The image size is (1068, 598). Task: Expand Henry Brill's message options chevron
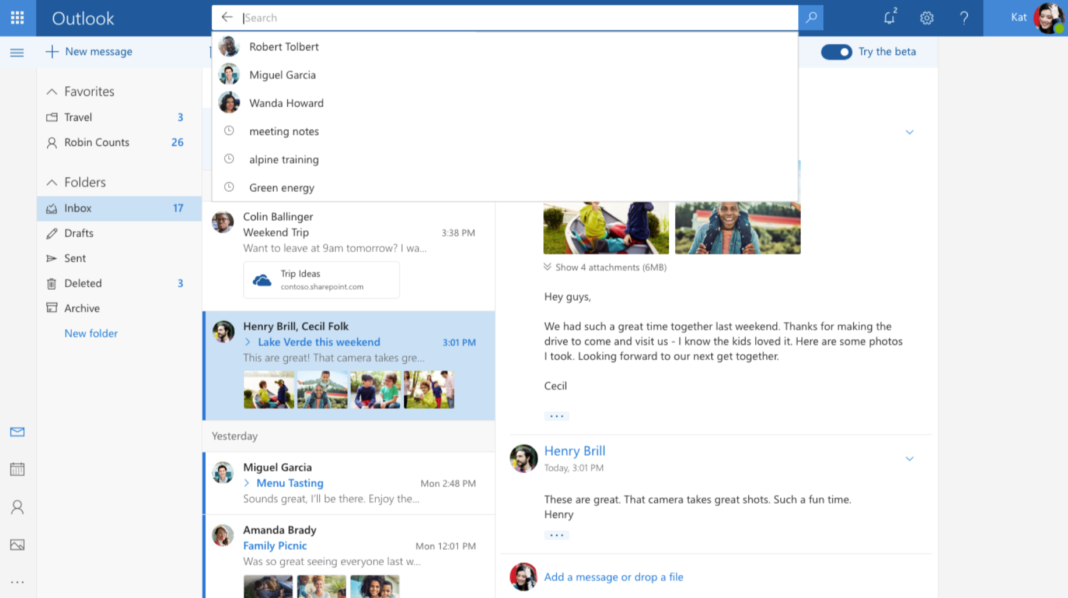pos(910,459)
